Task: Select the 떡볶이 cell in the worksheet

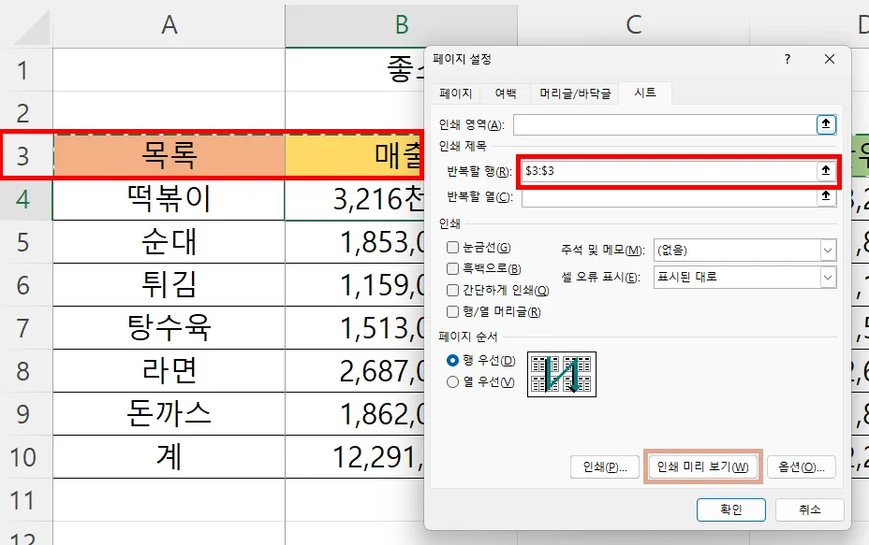Action: point(169,198)
